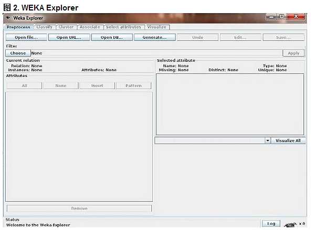Click the Generate... button
This screenshot has height=230, width=315.
coord(154,37)
